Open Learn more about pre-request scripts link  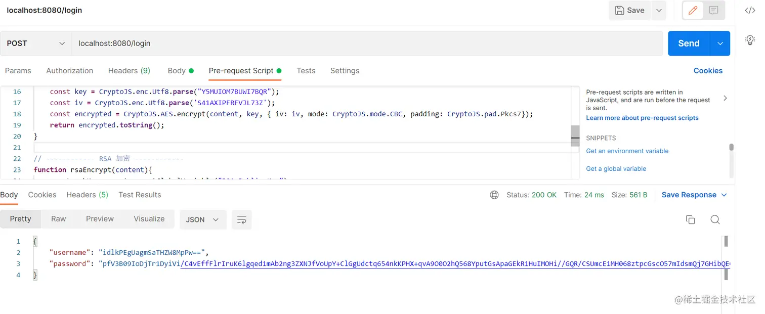pos(642,118)
